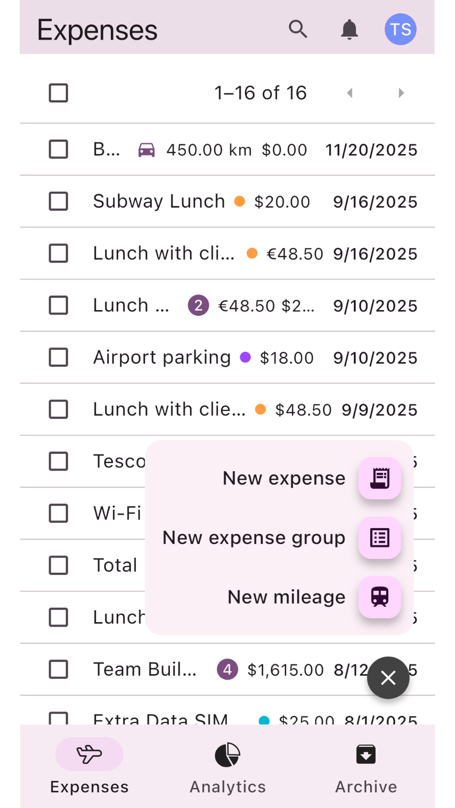Open the search icon in header
455x808 pixels.
point(298,29)
